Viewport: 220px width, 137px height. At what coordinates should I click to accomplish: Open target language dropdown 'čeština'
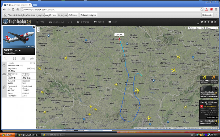coord(73,15)
